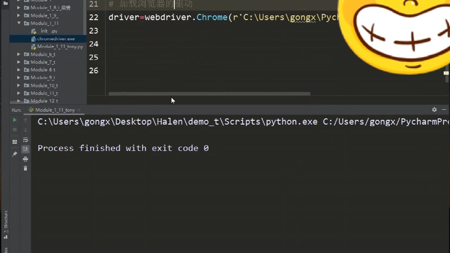Hide the Run tool window
This screenshot has width=450, height=253.
pyautogui.click(x=444, y=109)
